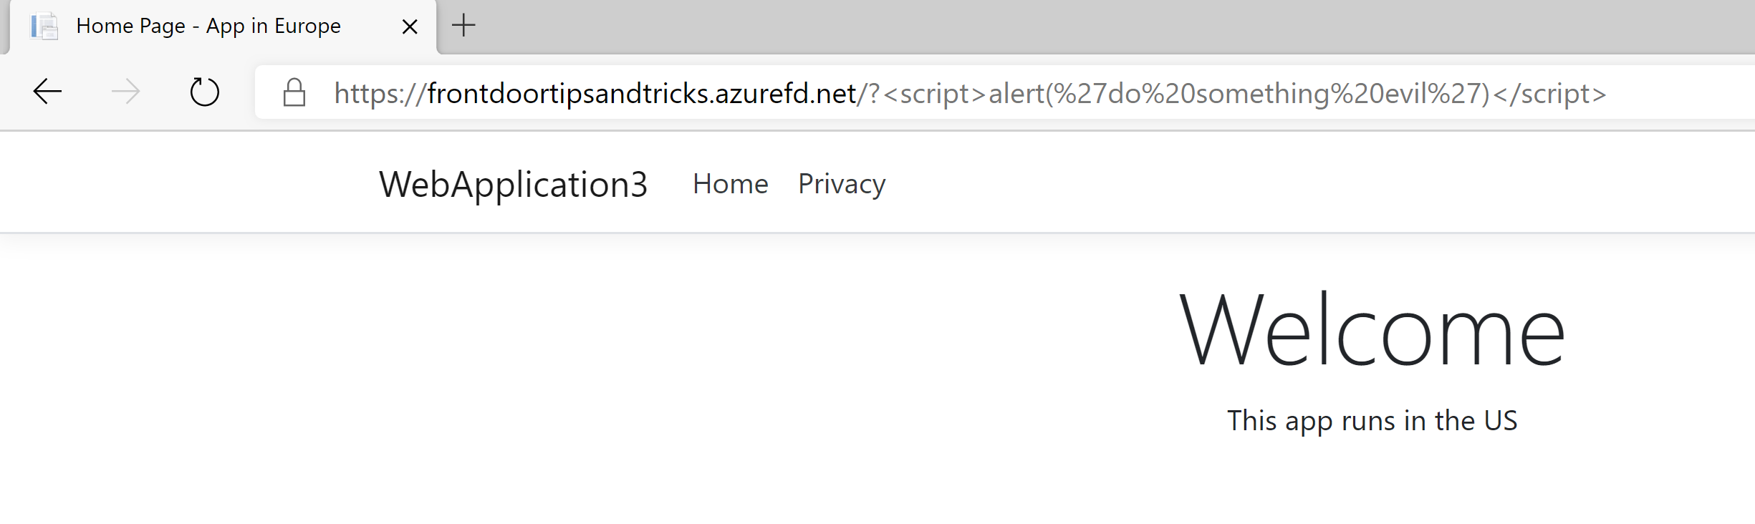Viewport: 1755px width, 524px height.
Task: Click the 'This app runs in the US' text
Action: tap(1372, 421)
